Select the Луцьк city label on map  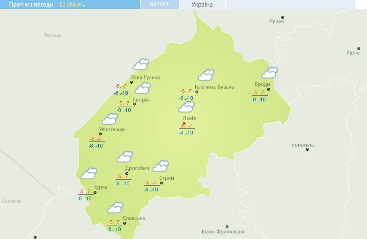pyautogui.click(x=276, y=21)
